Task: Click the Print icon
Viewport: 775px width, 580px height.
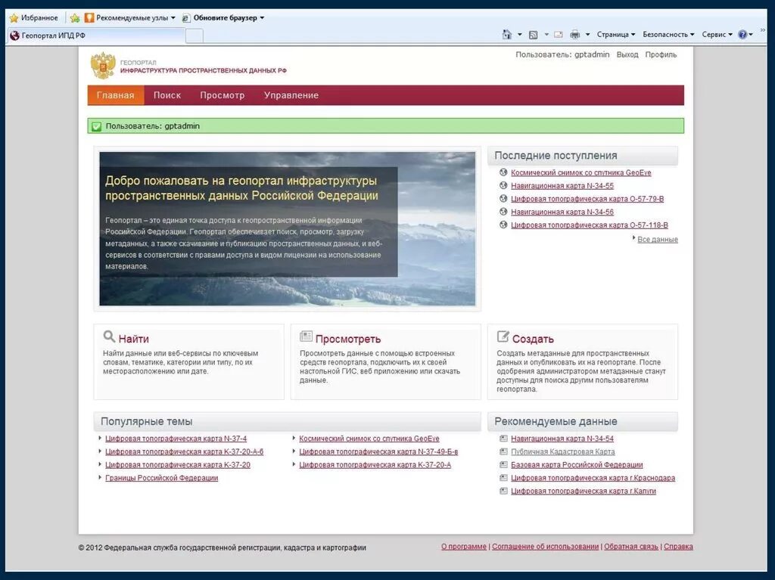Action: 574,35
